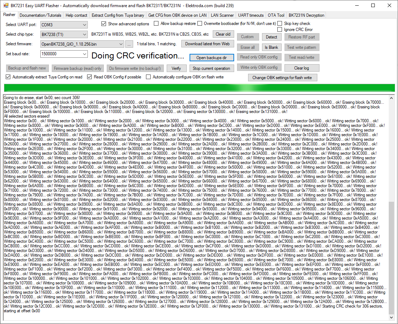398x324 pixels.
Task: Open the firmware selection dropdown
Action: tap(82, 44)
